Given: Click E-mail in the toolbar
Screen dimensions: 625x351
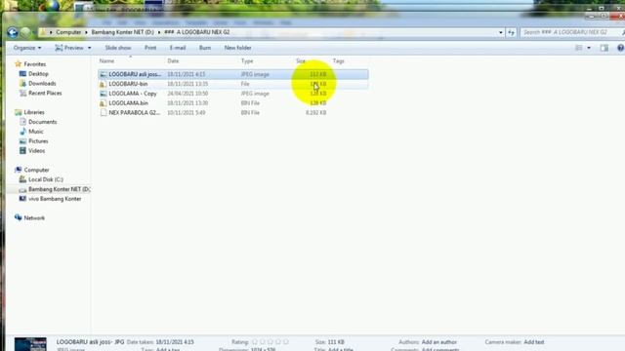Looking at the screenshot, I should click(x=178, y=48).
